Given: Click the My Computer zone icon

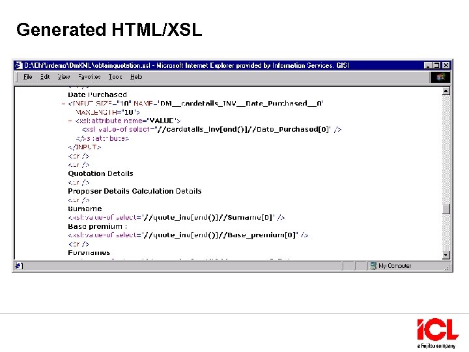Looking at the screenshot, I should [373, 265].
